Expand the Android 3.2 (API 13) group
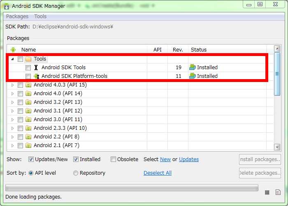The width and height of the screenshot is (288, 206). [x=12, y=102]
